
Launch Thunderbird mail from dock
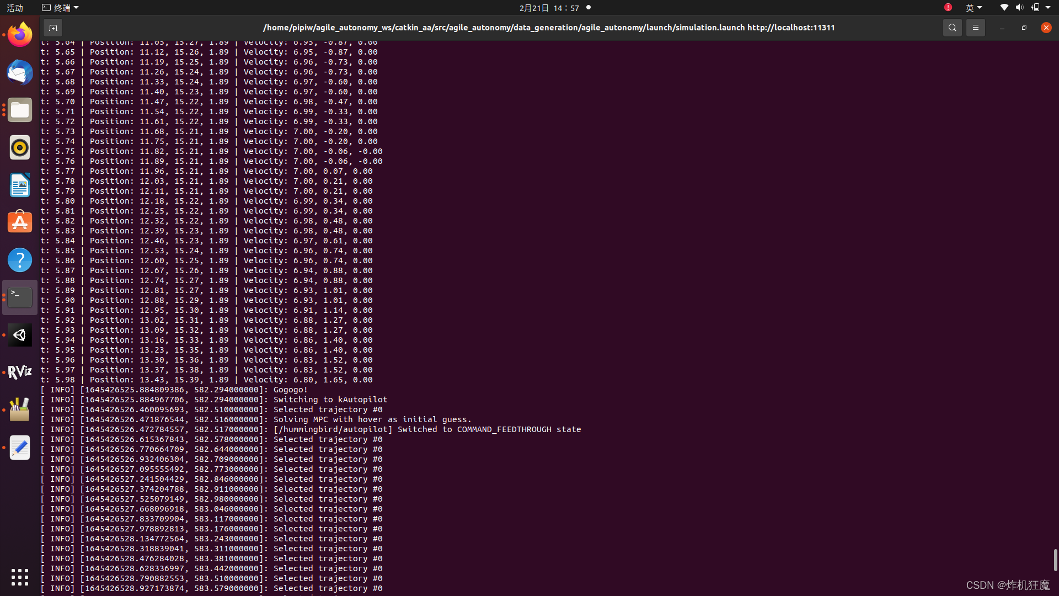(20, 72)
